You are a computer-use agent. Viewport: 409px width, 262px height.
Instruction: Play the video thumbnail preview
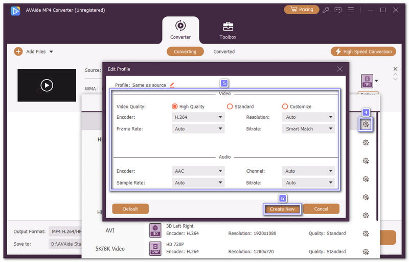point(47,85)
